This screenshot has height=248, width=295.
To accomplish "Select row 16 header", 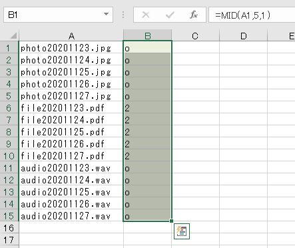I will pos(9,228).
